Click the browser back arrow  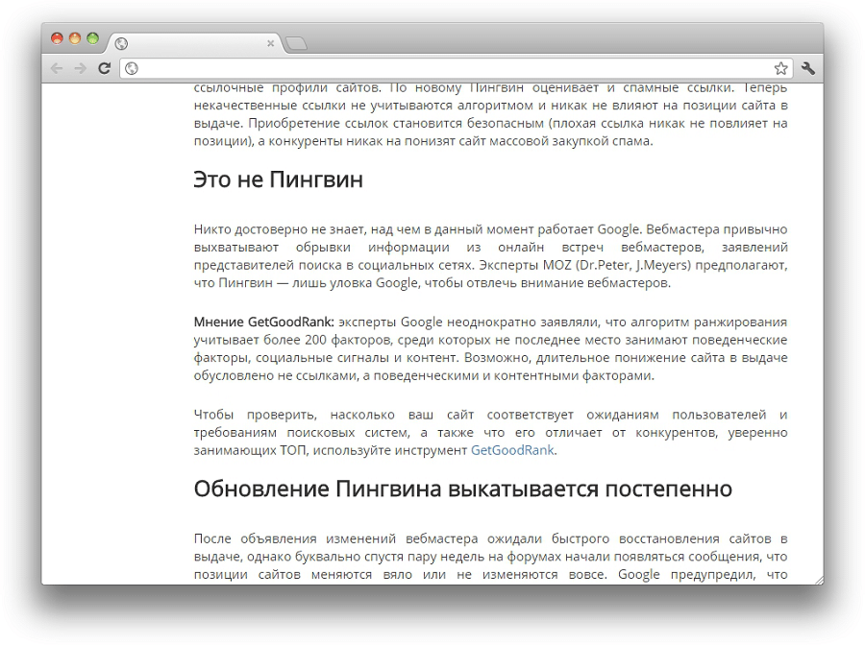[57, 68]
